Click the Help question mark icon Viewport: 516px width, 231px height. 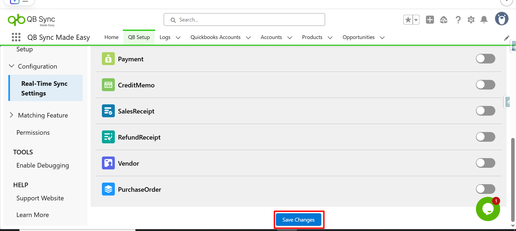[458, 20]
